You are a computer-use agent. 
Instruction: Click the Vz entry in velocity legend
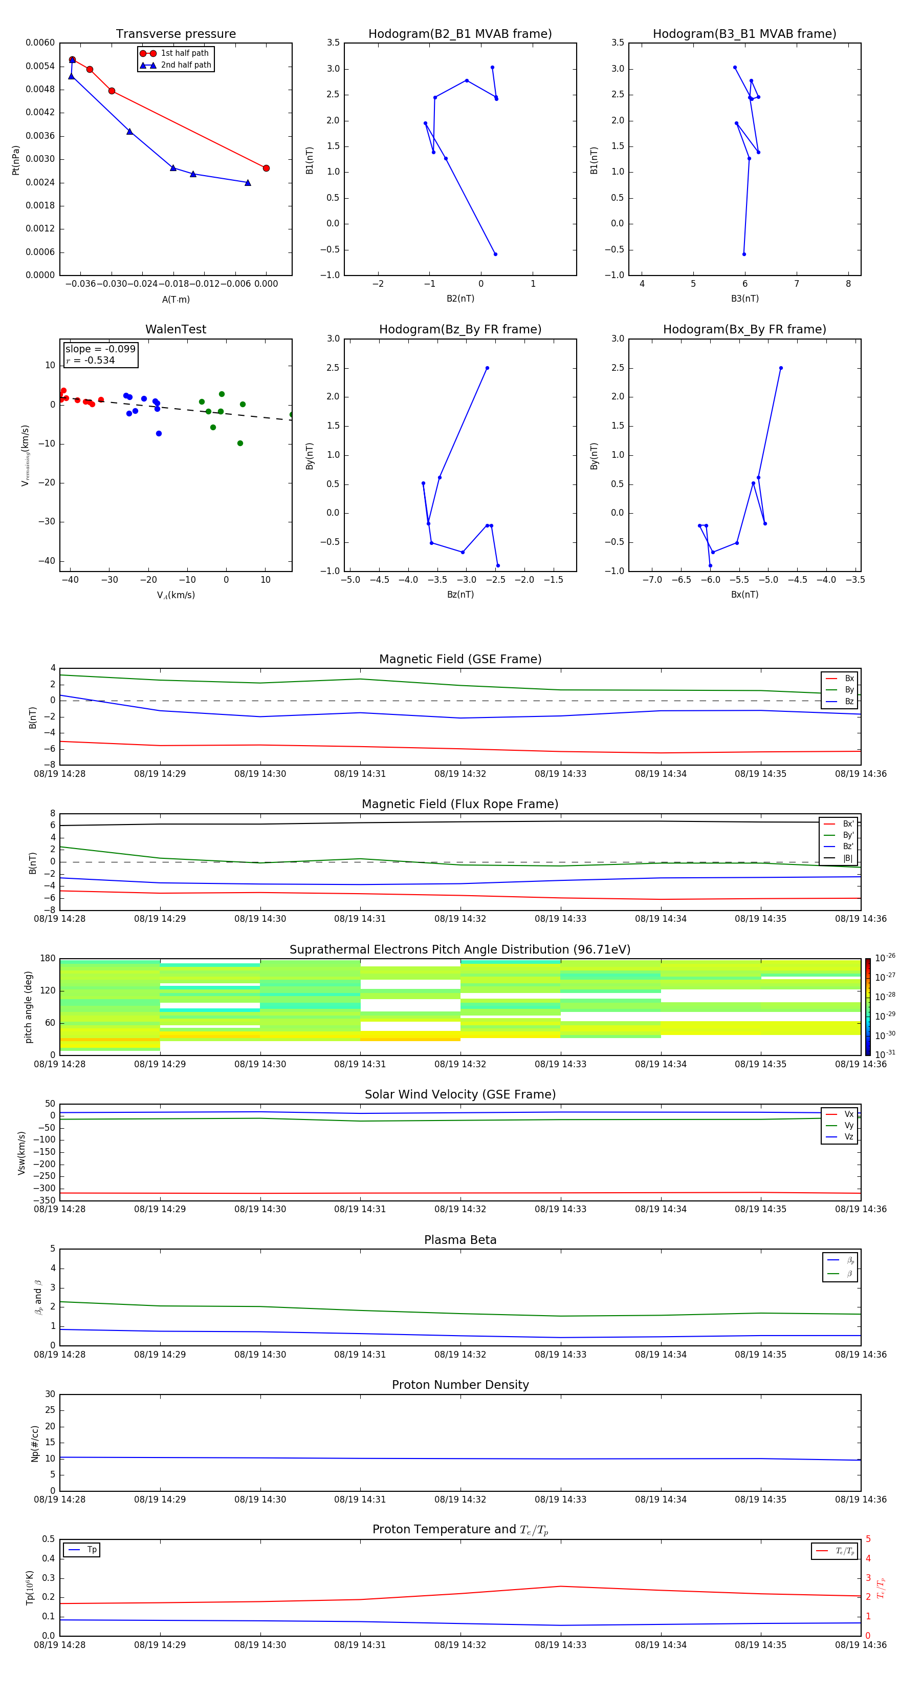point(840,1136)
